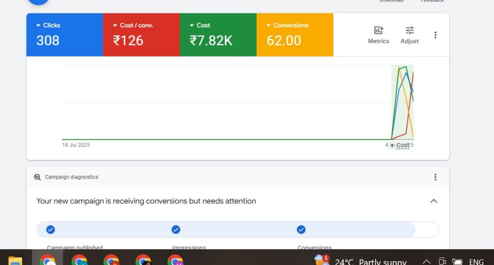Show hidden system tray icons
This screenshot has width=494, height=265.
coord(426,262)
